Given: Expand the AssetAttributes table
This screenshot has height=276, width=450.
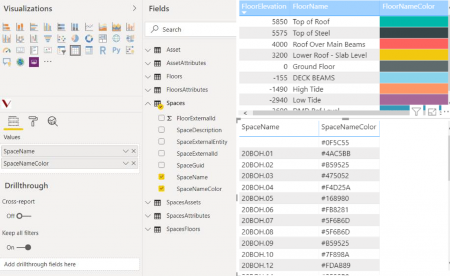Looking at the screenshot, I should click(x=148, y=63).
